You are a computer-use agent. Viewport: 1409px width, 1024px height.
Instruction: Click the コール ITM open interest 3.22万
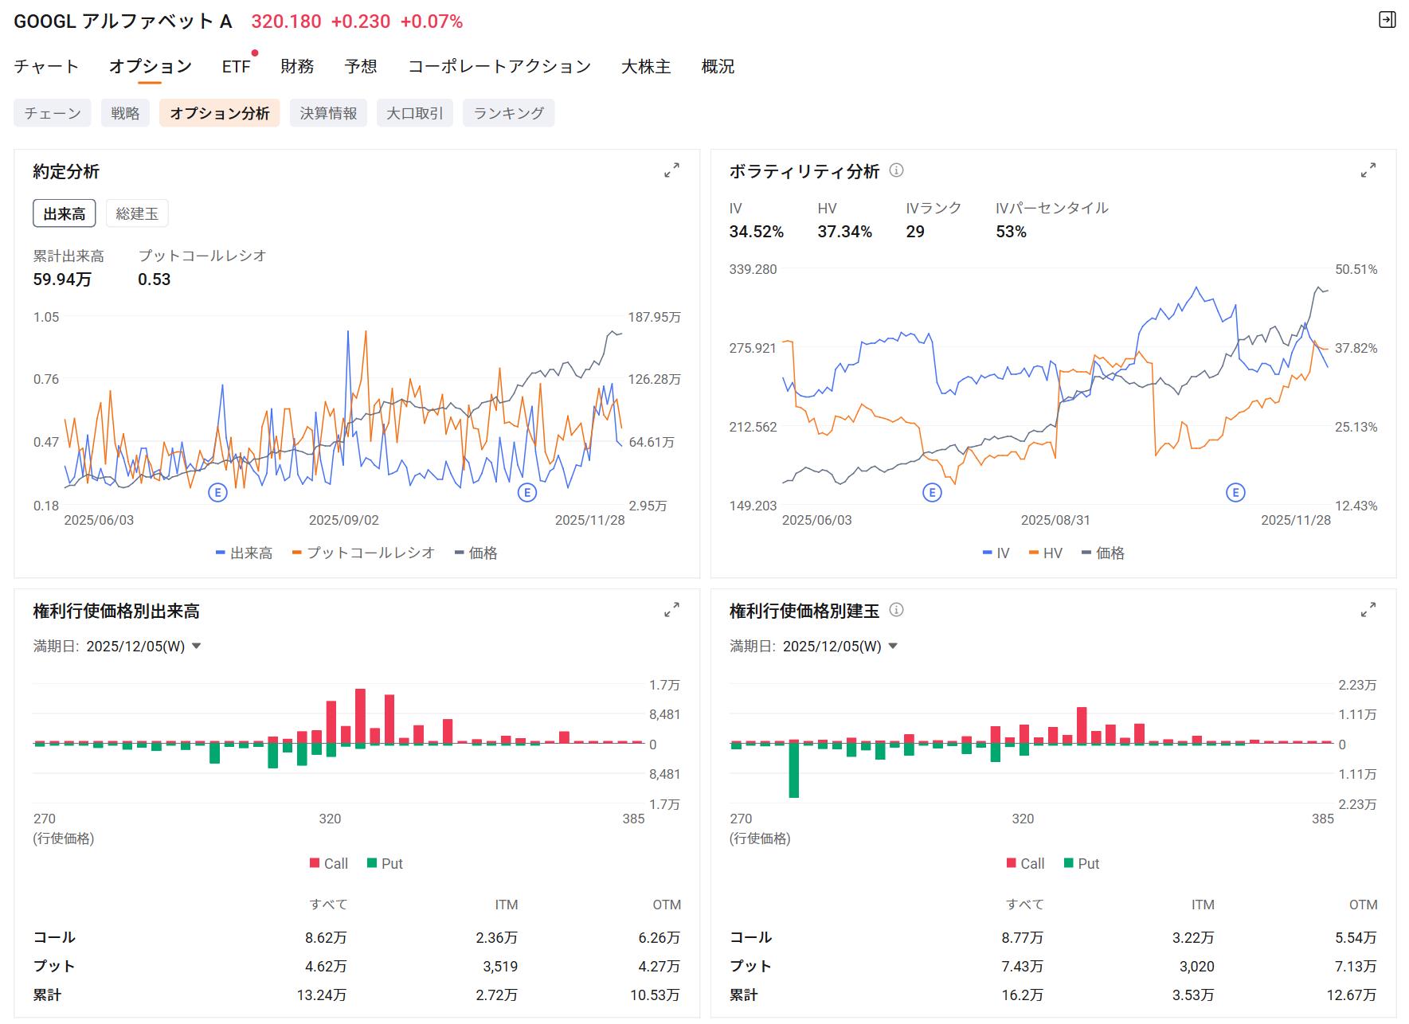[x=1194, y=937]
